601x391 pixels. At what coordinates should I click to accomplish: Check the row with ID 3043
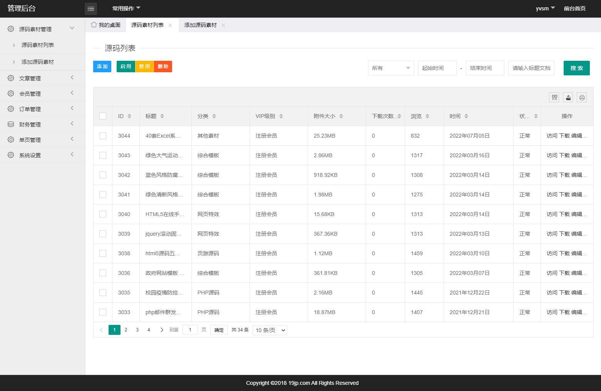coord(103,155)
